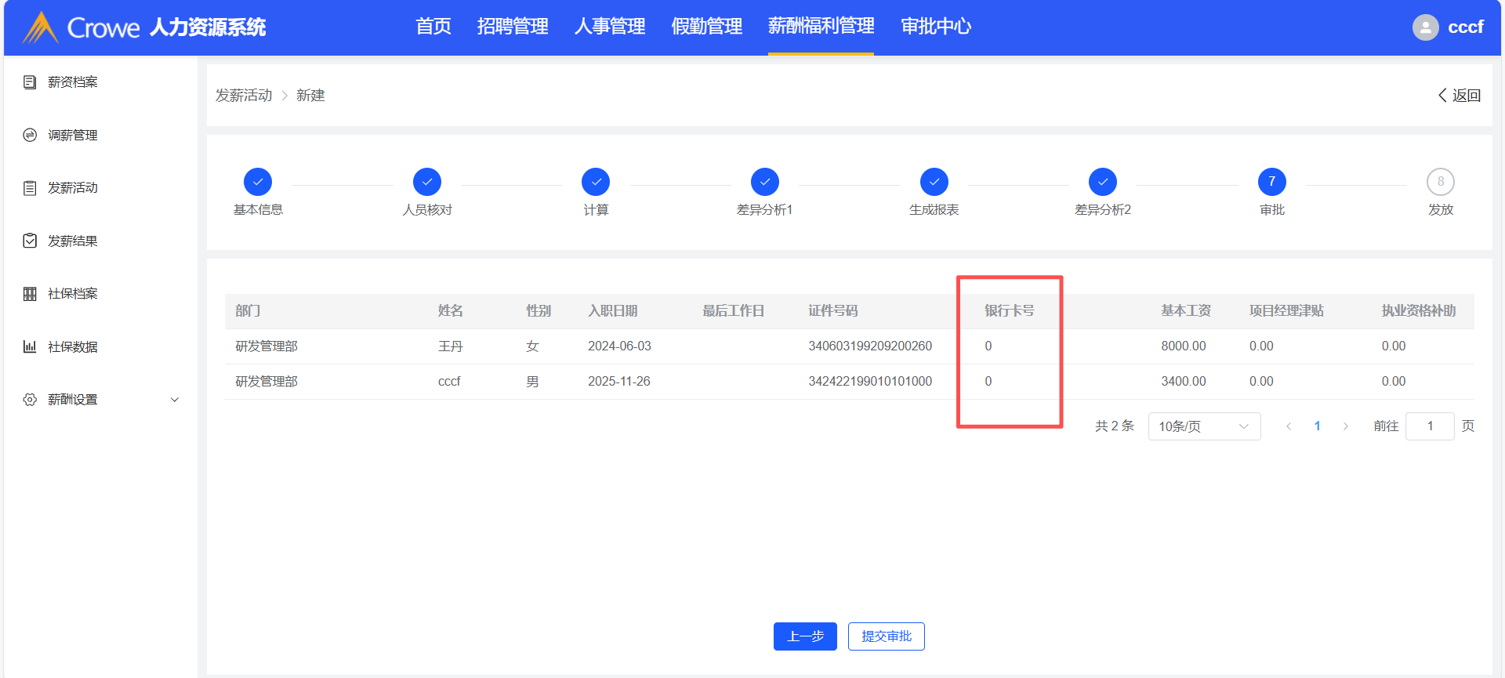Click the 上一步 button

(x=805, y=636)
